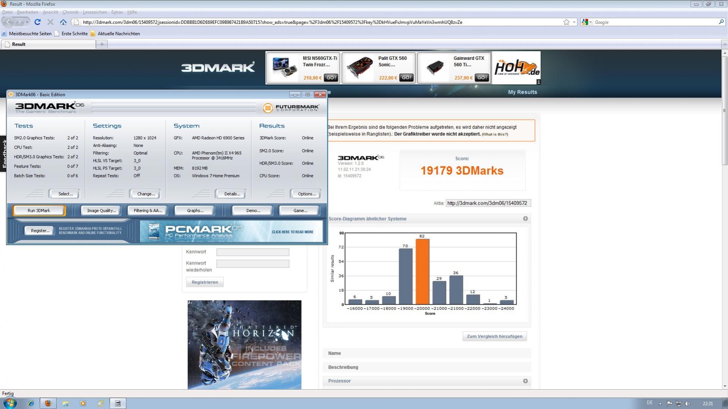
Task: Click GO button for Palit GTX 560
Action: click(406, 78)
